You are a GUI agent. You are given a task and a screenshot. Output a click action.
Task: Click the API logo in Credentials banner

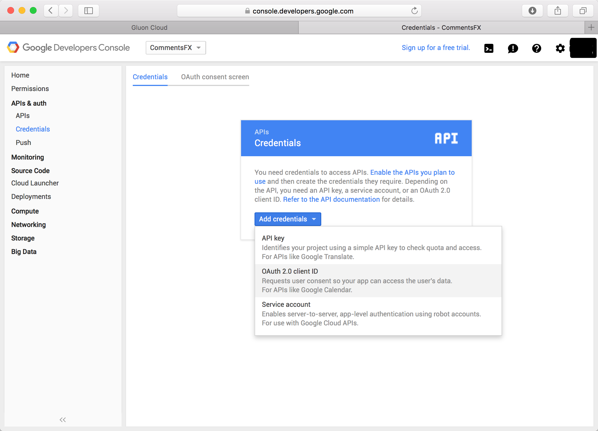pyautogui.click(x=446, y=138)
